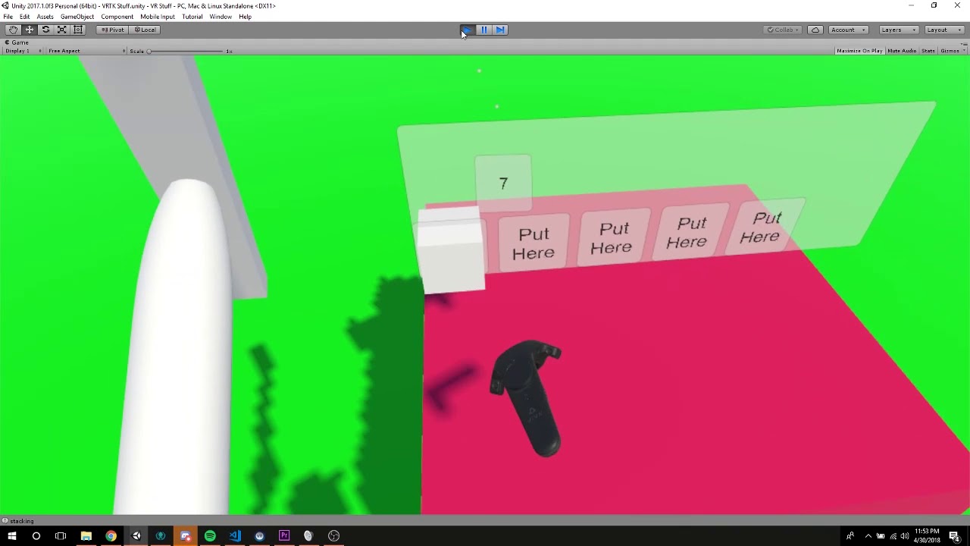Open Unity cloud Services button

click(x=815, y=30)
